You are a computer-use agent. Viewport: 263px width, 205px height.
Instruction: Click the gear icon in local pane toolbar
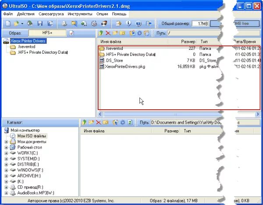(123, 122)
